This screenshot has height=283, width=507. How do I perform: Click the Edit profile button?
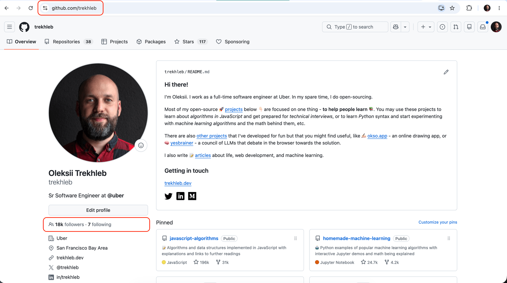tap(98, 210)
